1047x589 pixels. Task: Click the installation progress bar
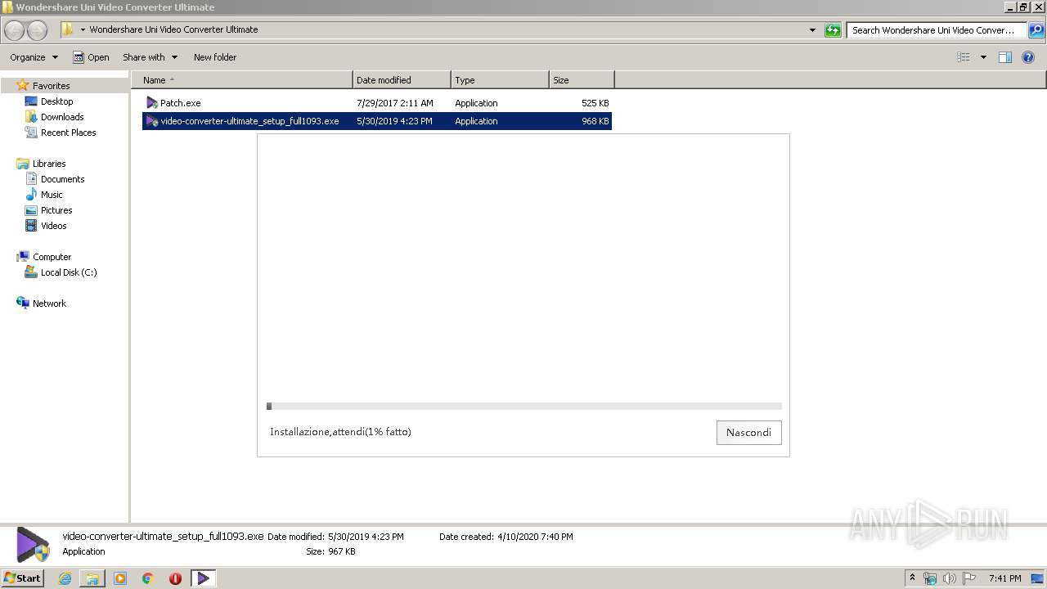(524, 406)
